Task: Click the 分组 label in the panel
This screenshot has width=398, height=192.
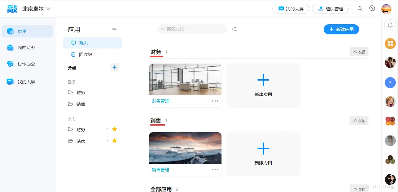Action: coord(72,68)
